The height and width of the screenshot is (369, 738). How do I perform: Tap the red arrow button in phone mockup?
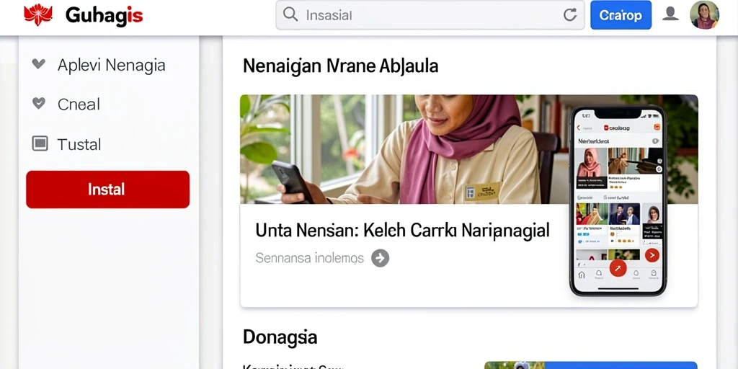click(652, 255)
